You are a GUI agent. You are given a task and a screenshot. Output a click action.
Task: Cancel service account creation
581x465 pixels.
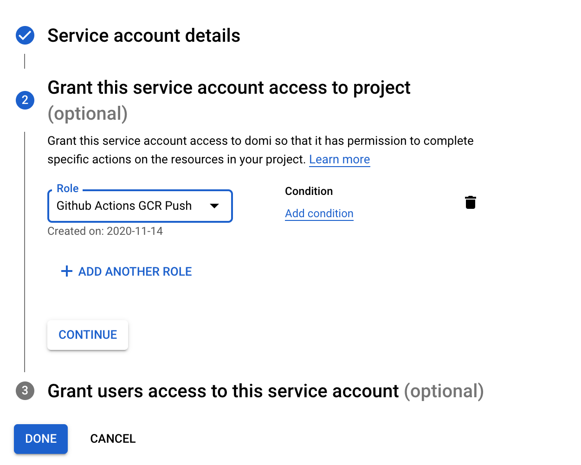pyautogui.click(x=113, y=439)
